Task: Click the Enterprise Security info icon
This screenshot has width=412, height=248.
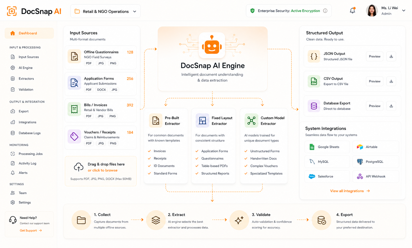Action: click(x=325, y=11)
